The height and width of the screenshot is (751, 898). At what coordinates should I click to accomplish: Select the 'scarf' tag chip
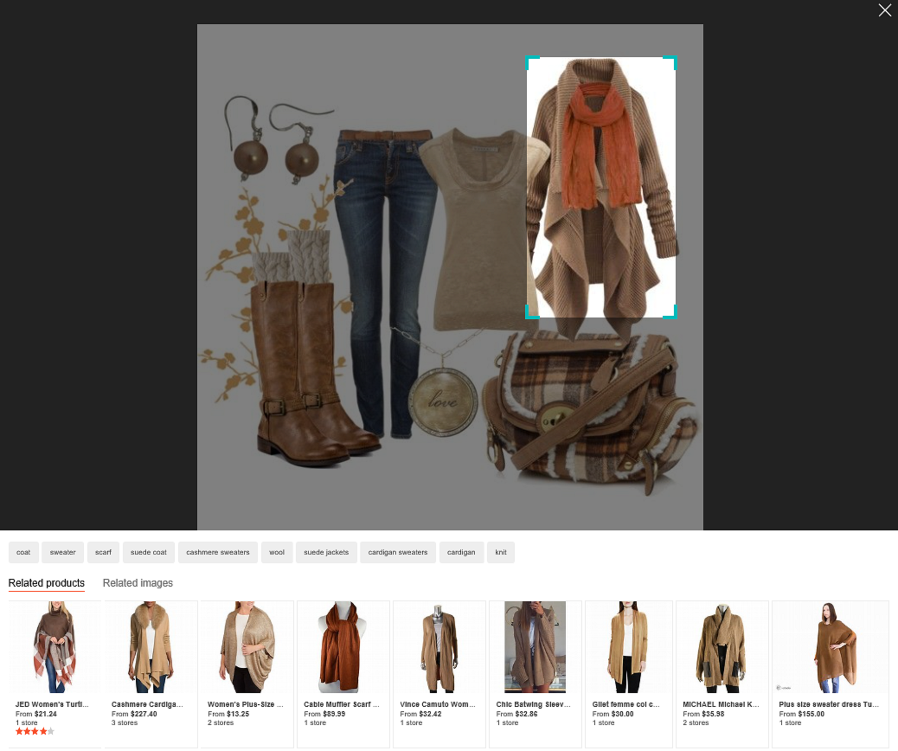103,552
